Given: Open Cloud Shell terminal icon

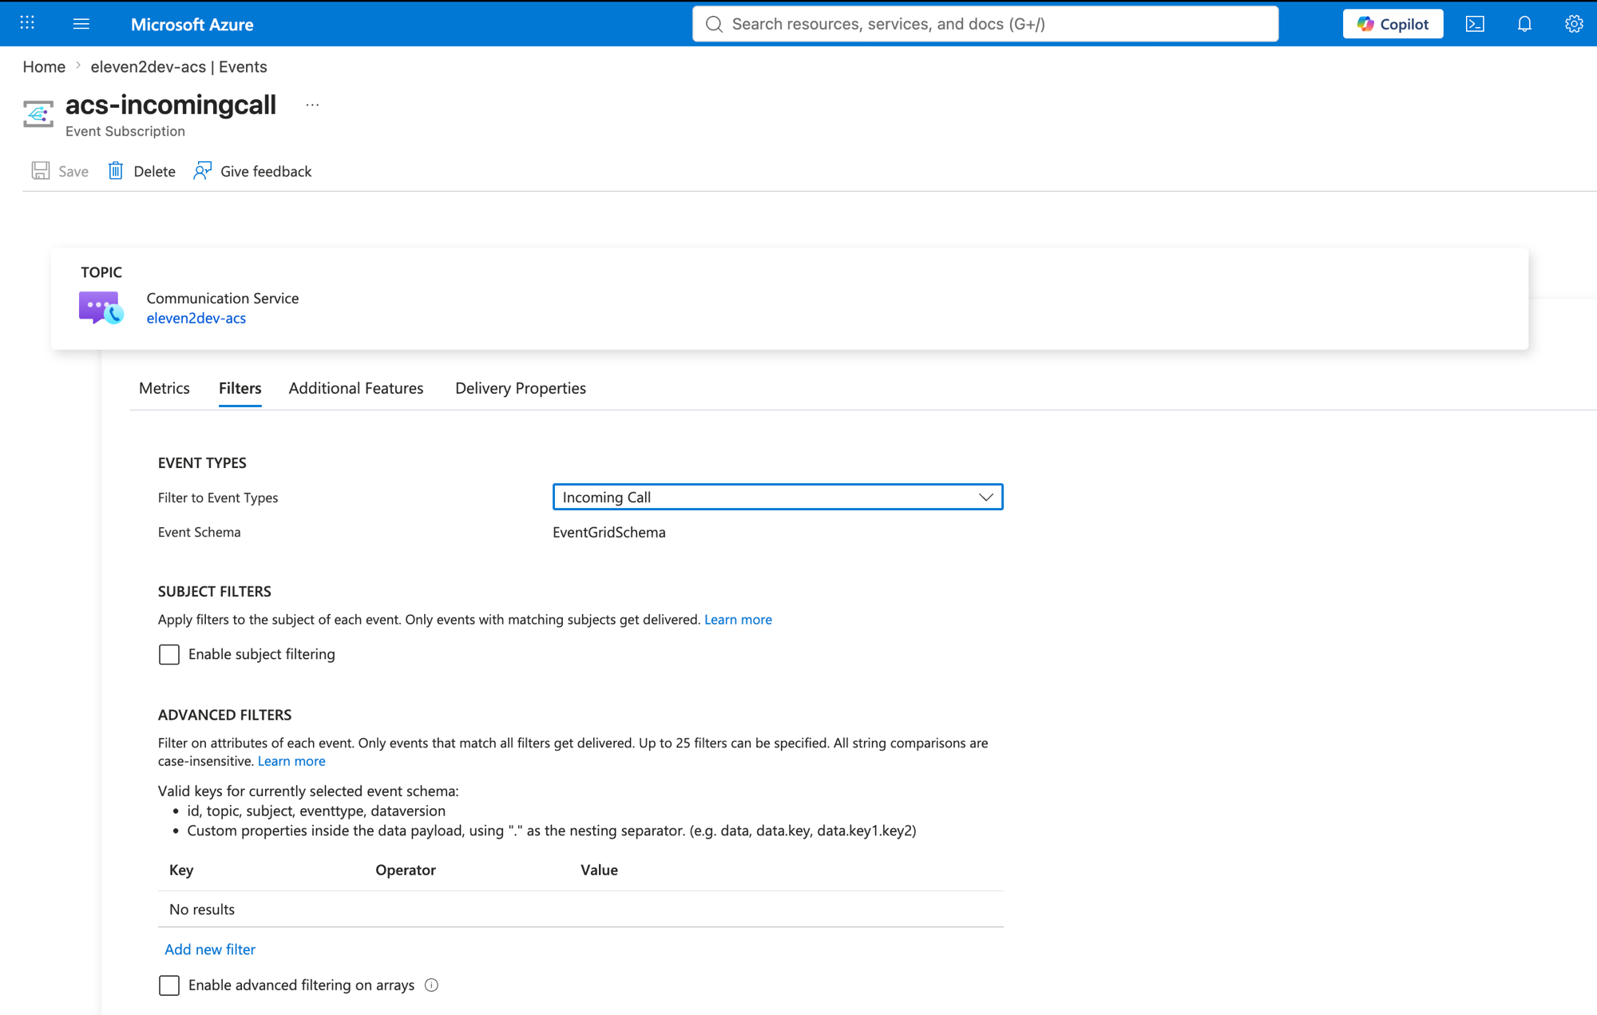Looking at the screenshot, I should click(x=1475, y=24).
